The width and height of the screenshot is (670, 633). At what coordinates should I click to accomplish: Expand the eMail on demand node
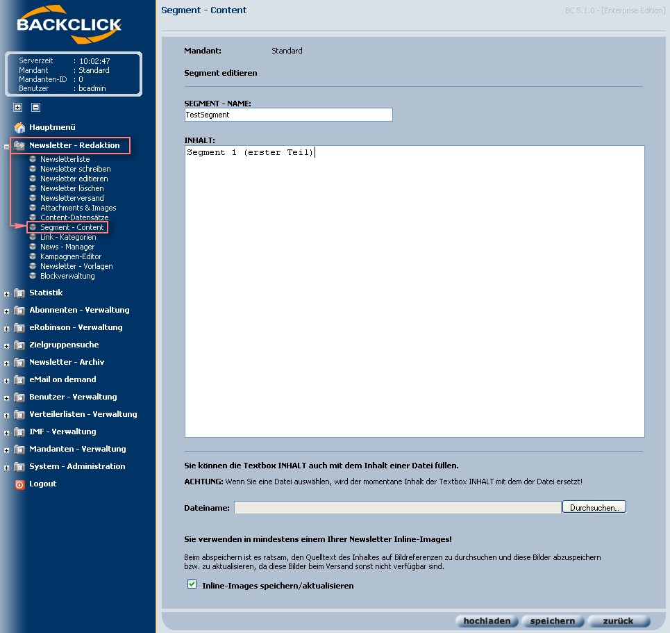coord(6,381)
